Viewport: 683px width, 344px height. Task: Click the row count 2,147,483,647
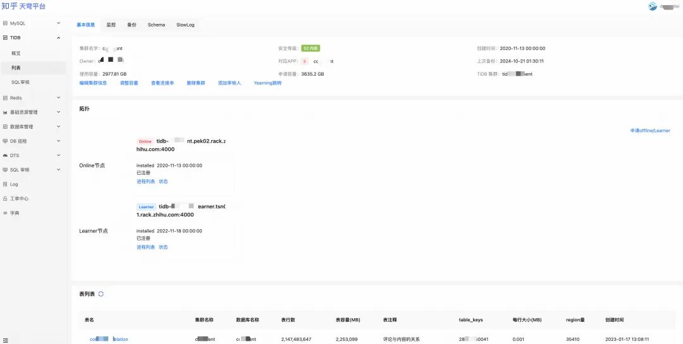(296, 339)
